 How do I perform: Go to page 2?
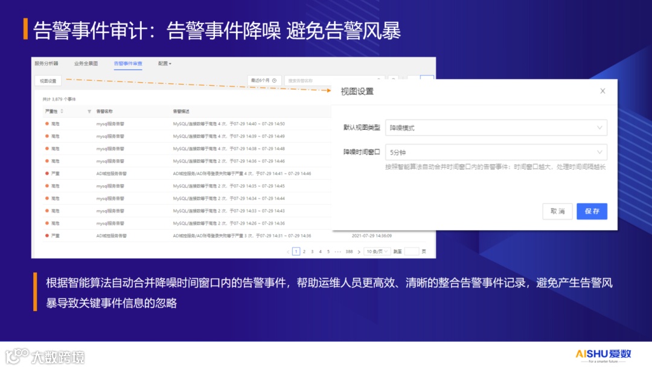[304, 252]
